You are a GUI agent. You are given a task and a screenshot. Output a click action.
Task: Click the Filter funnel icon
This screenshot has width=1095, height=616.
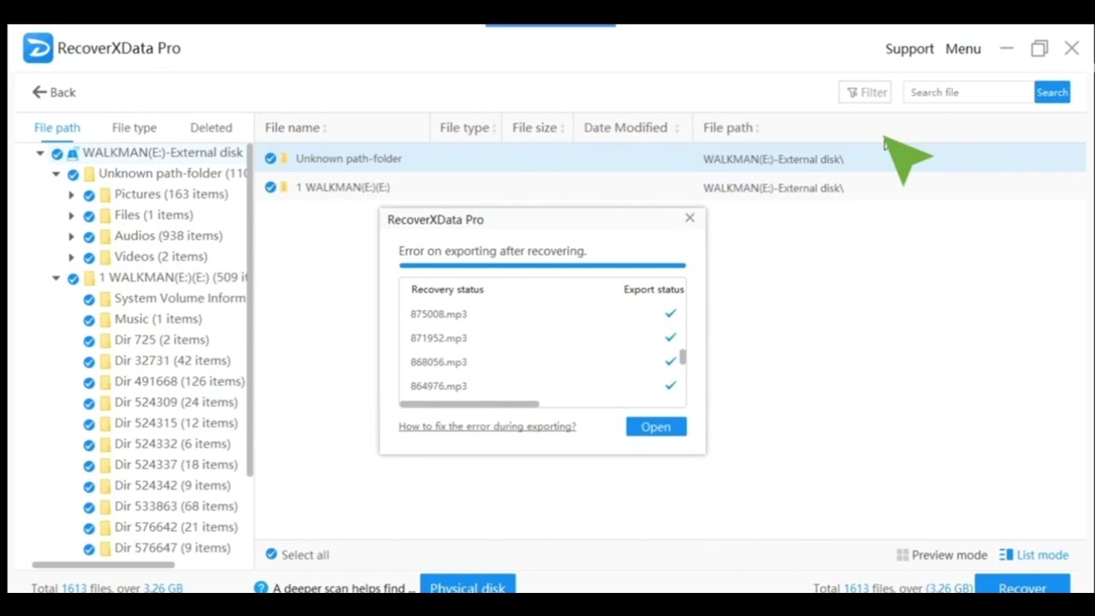(852, 92)
